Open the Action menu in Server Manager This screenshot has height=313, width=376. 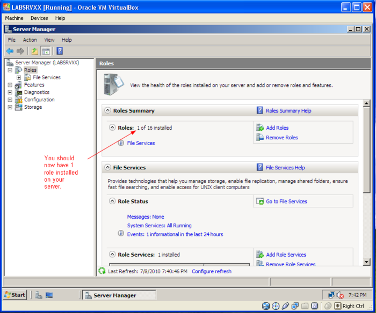[30, 40]
